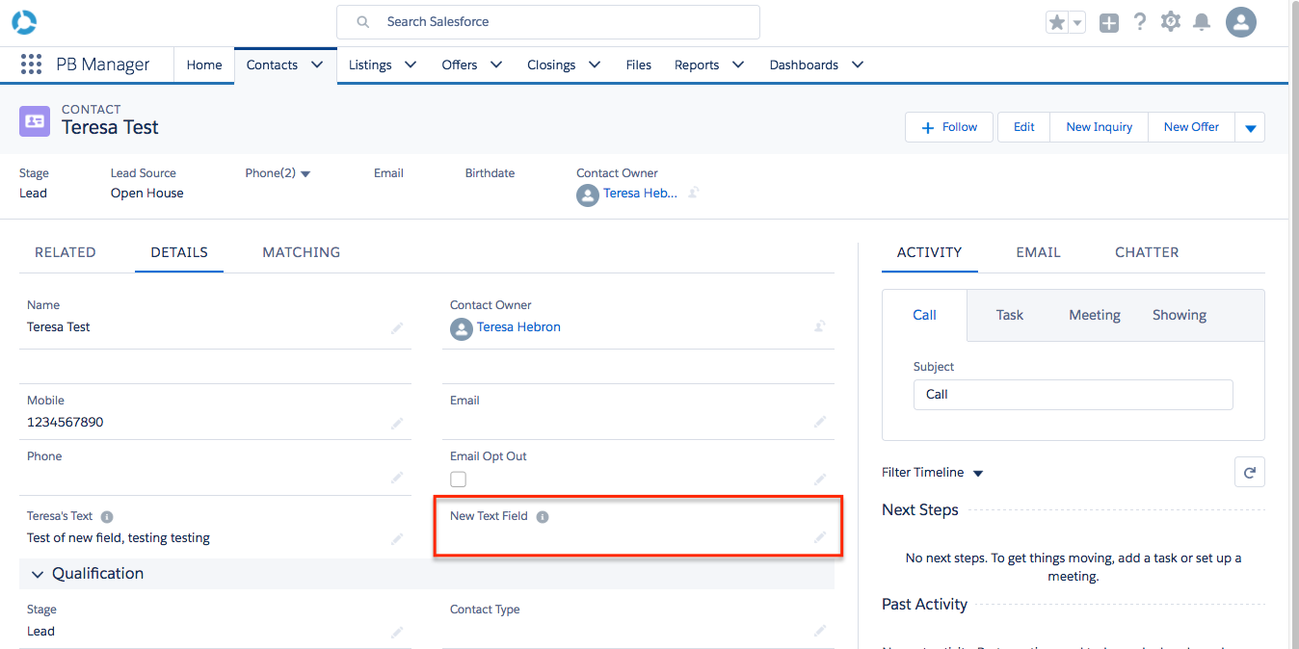Show New Text Field help info icon
Screen dimensions: 1299x649
[x=543, y=516]
